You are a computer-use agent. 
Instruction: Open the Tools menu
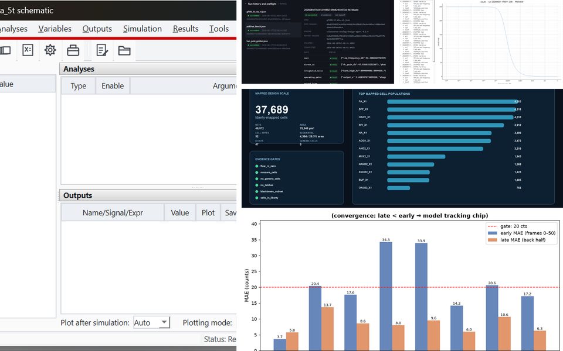click(219, 29)
